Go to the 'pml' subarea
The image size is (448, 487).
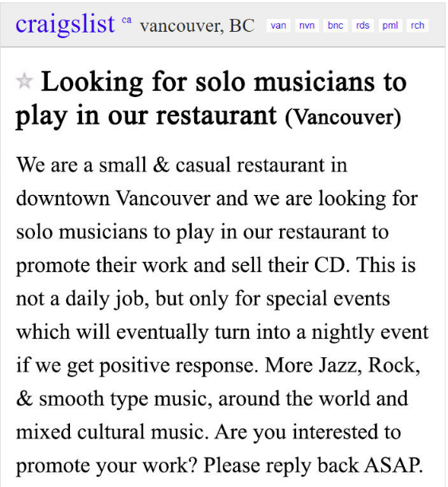pos(390,25)
